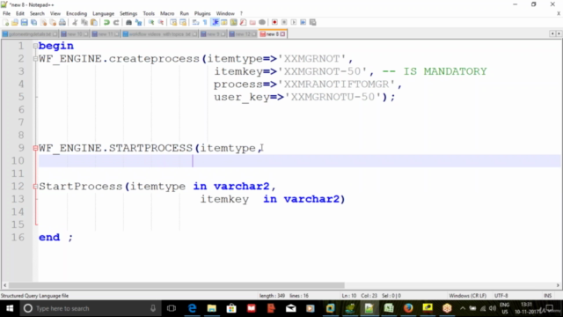563x317 pixels.
Task: Click the red Record Macro icon
Action: point(274,22)
